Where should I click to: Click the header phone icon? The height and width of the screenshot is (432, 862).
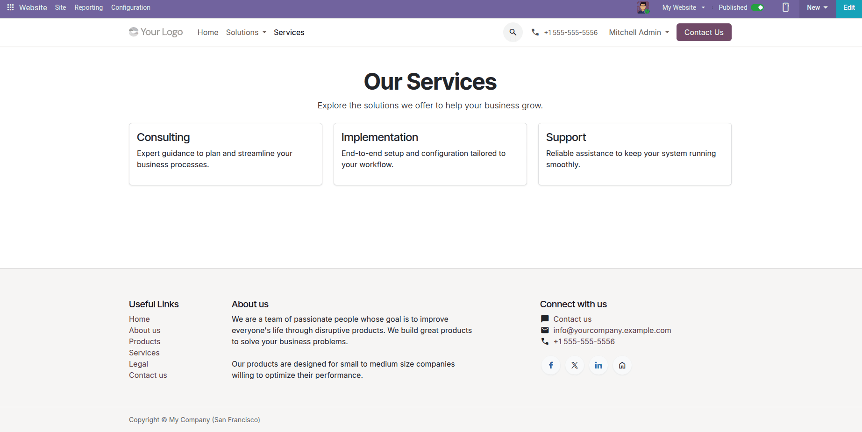(535, 32)
